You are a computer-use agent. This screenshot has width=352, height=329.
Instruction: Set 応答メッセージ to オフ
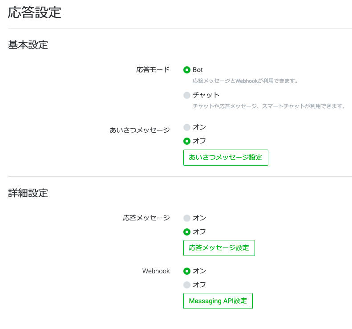point(187,232)
